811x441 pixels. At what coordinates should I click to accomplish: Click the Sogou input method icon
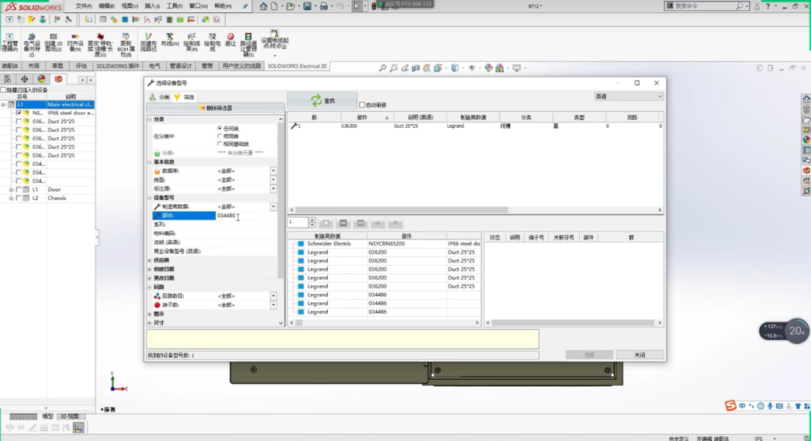click(x=730, y=406)
